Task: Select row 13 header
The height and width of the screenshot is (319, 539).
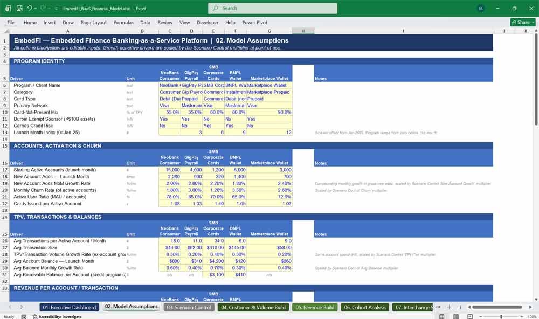Action: (x=5, y=133)
